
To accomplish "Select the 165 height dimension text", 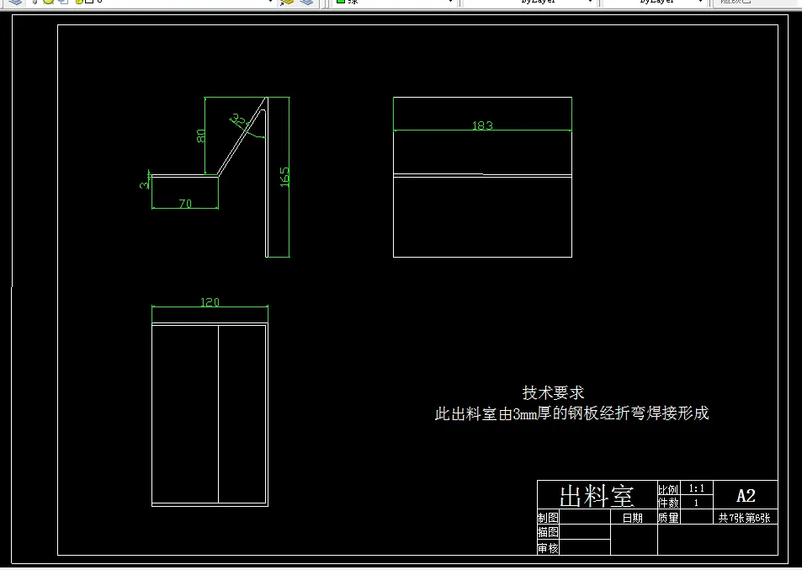I will [285, 177].
